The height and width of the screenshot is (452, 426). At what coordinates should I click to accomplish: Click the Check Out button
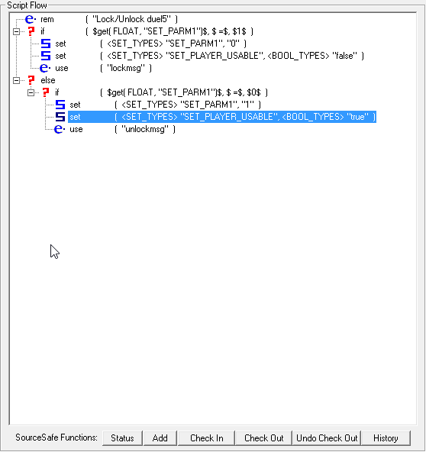263,438
